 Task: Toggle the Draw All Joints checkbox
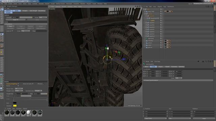(33, 84)
